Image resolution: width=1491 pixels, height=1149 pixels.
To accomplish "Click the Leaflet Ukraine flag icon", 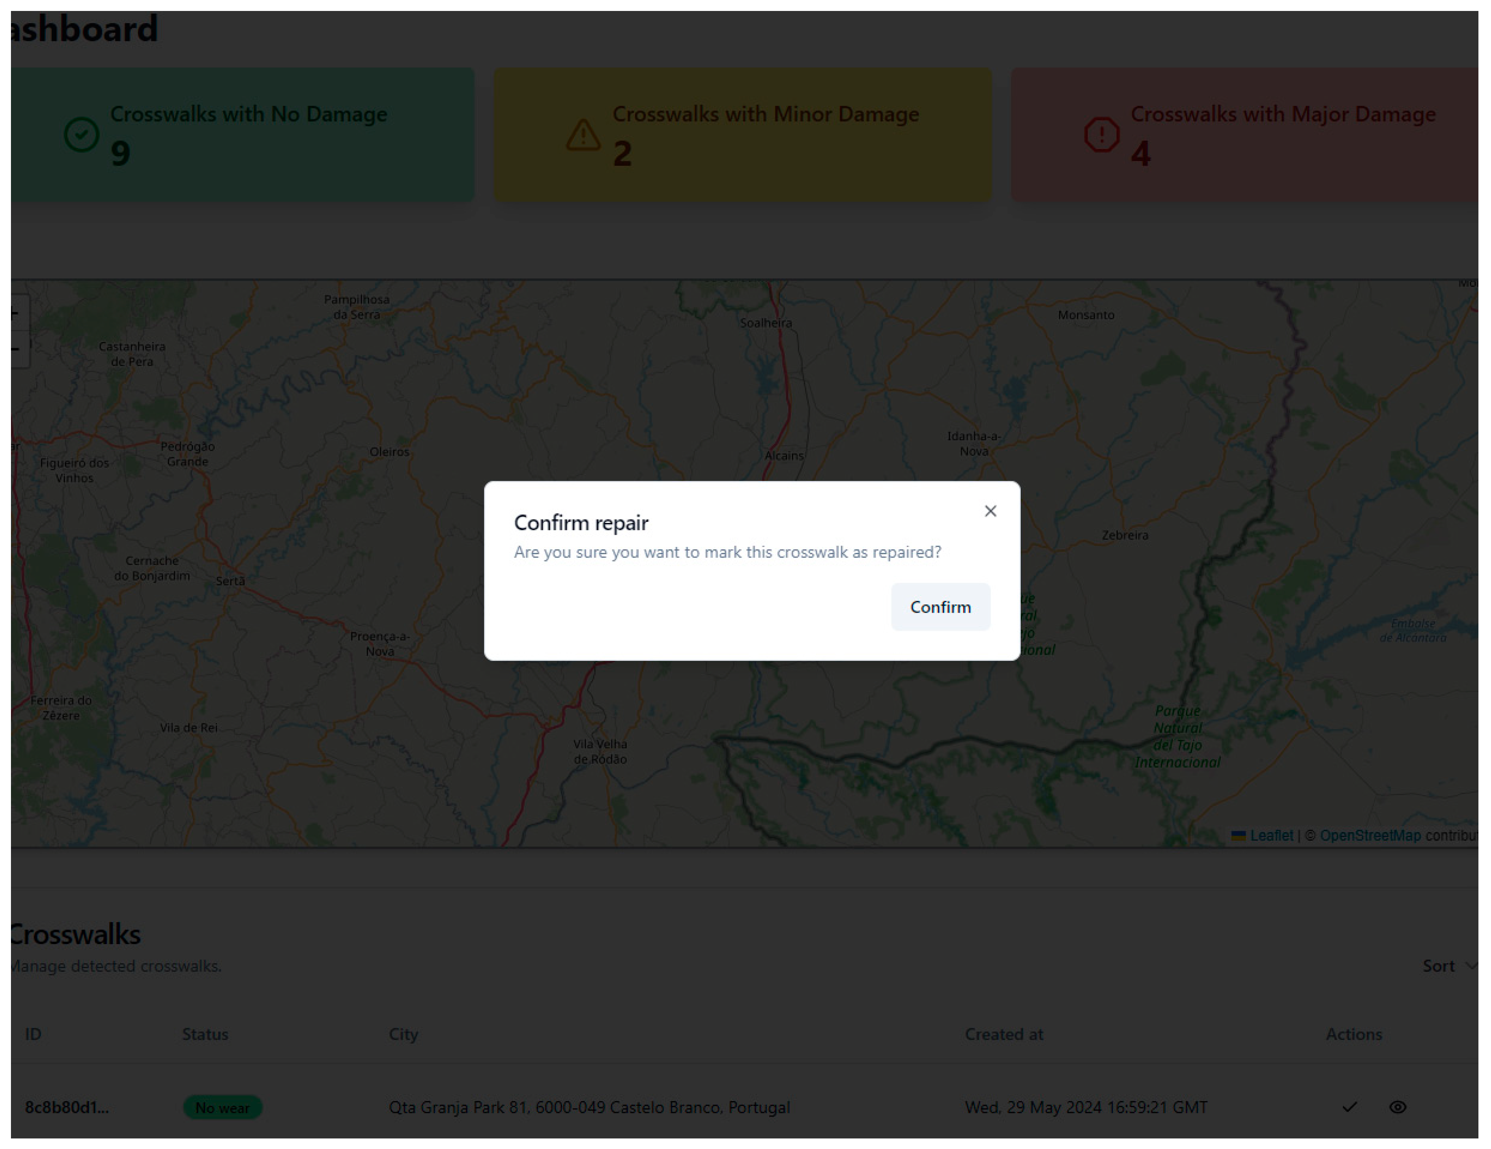I will (1238, 835).
